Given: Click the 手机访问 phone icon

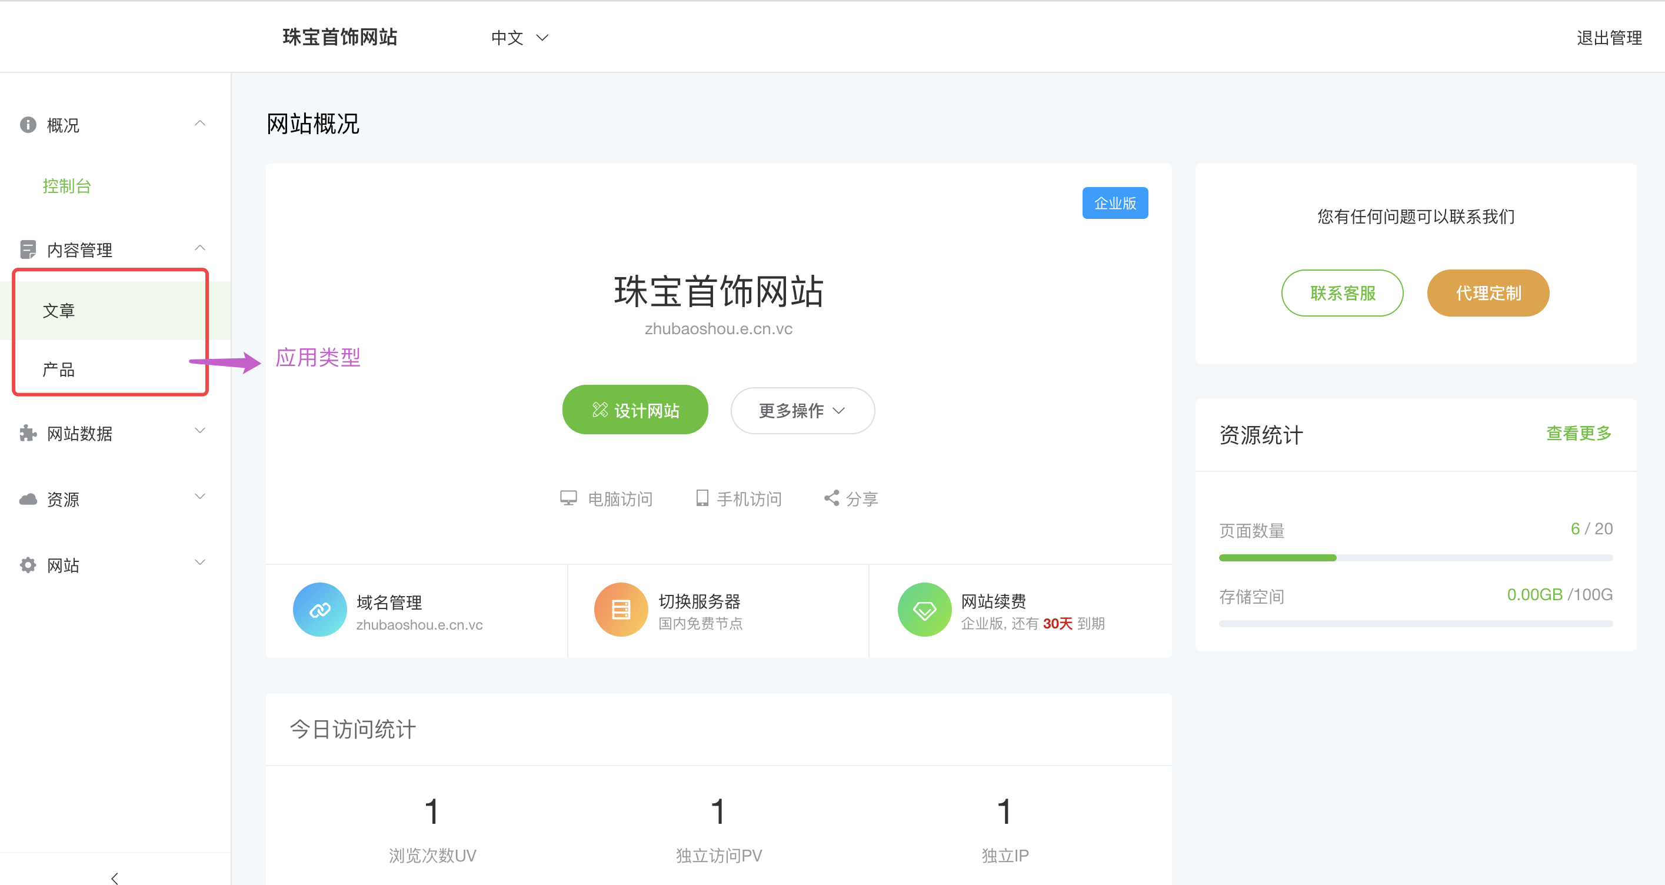Looking at the screenshot, I should (702, 498).
